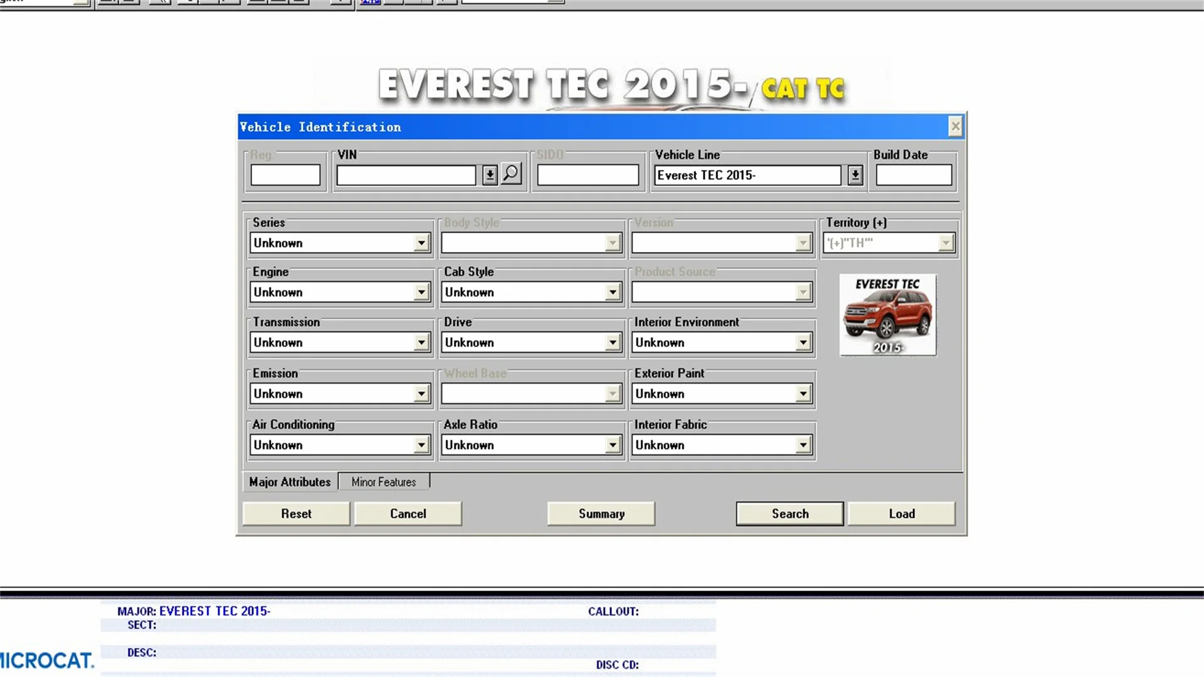Expand the Drive dropdown
This screenshot has height=677, width=1204.
(612, 342)
